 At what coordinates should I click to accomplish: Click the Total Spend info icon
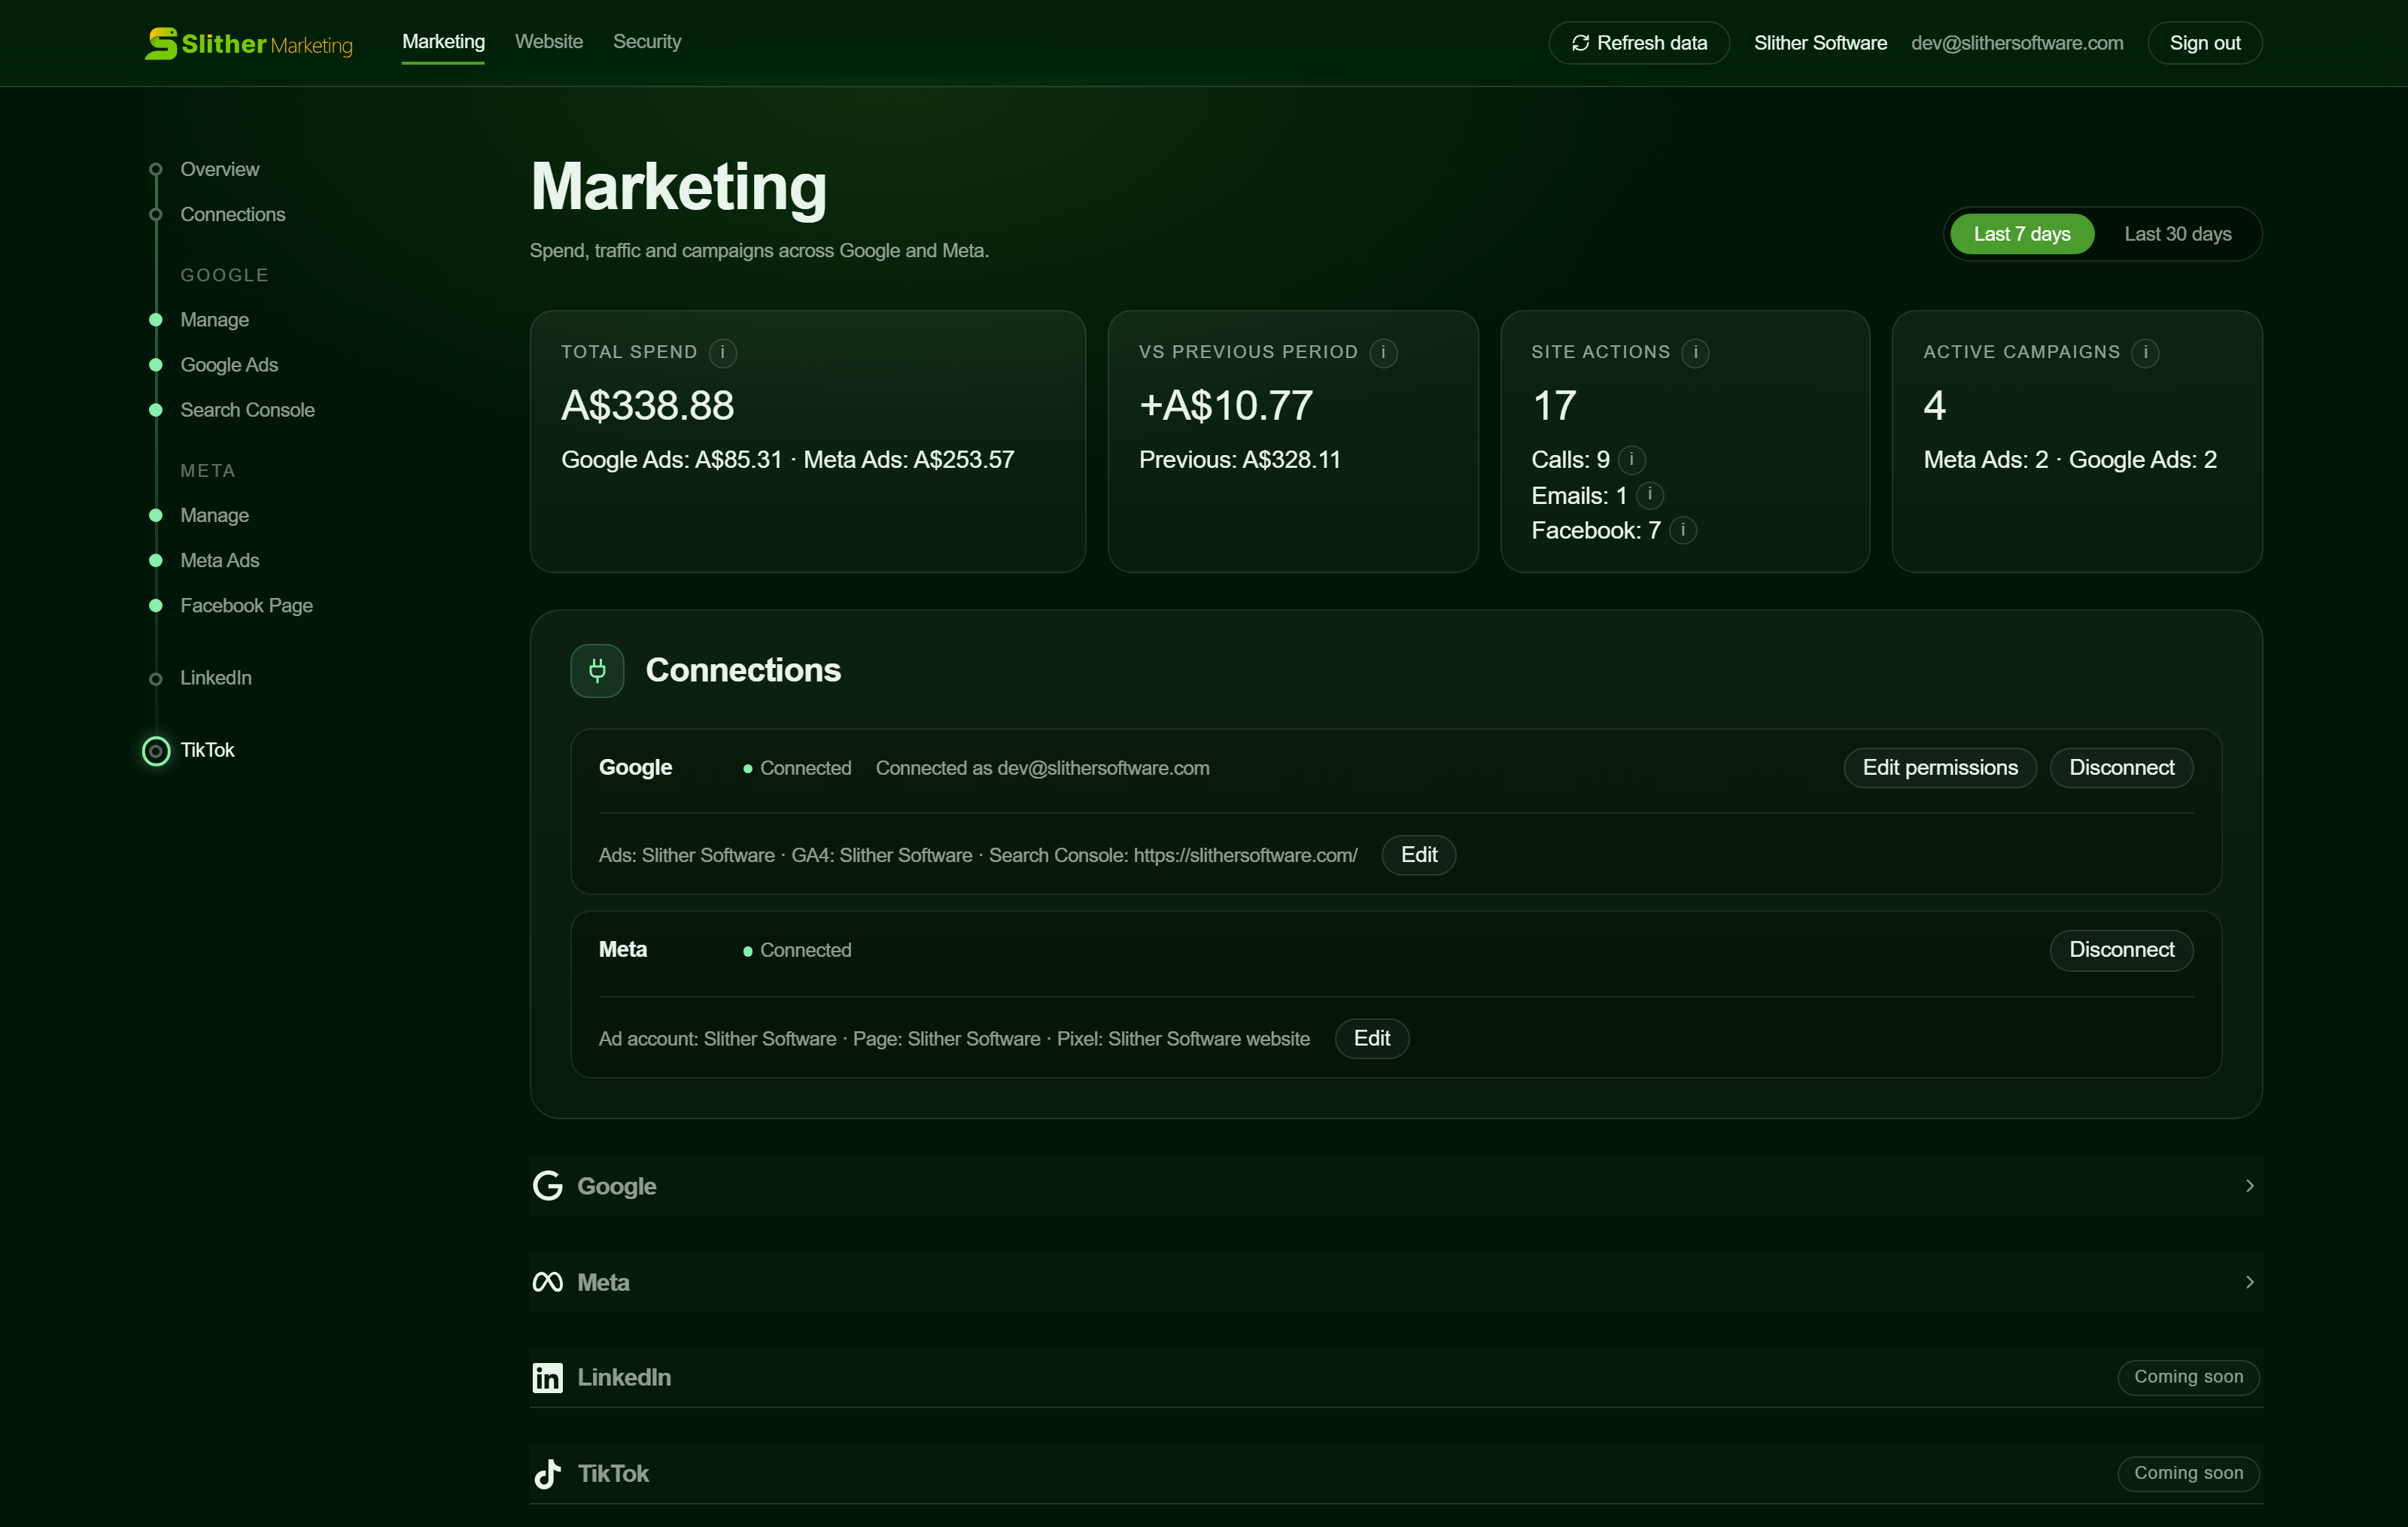click(x=722, y=353)
